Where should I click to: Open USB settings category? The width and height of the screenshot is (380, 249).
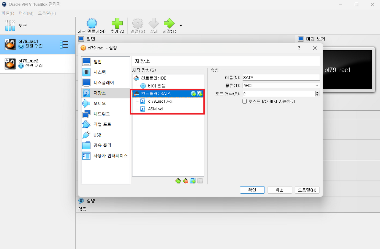click(106, 135)
